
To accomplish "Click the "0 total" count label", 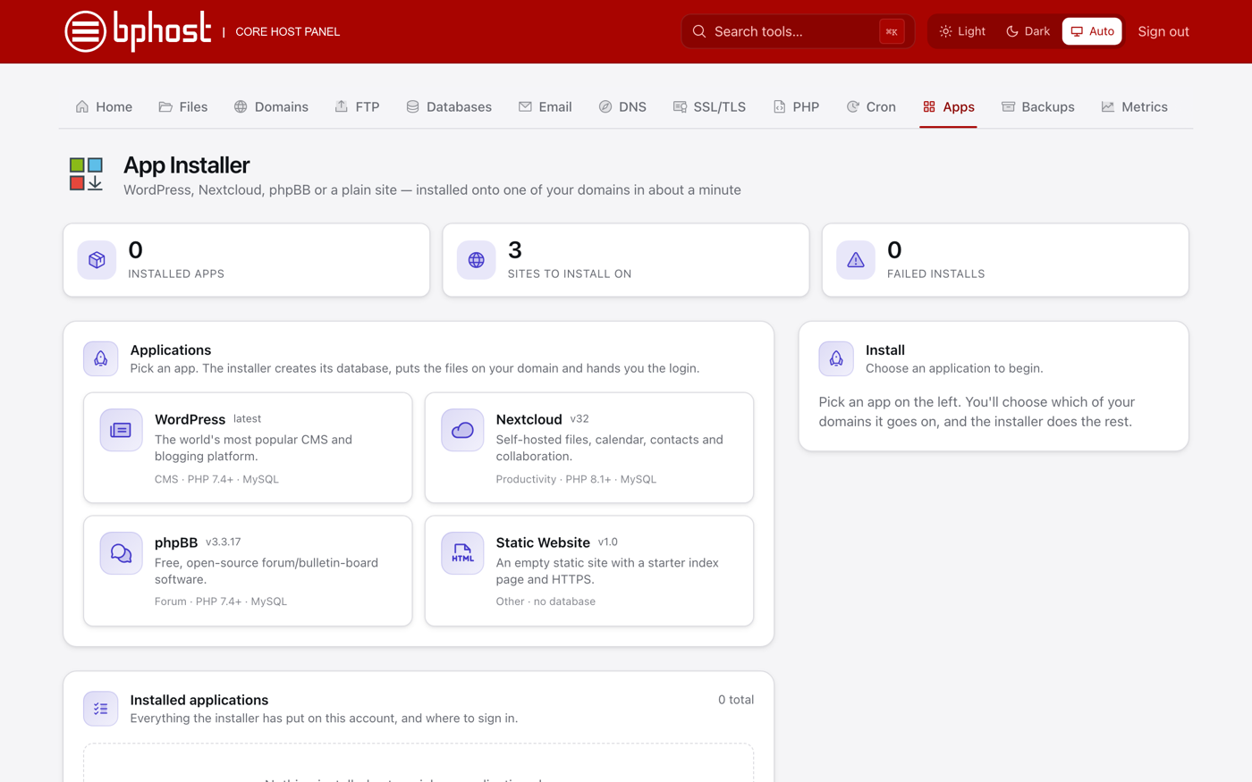I will pos(736,700).
